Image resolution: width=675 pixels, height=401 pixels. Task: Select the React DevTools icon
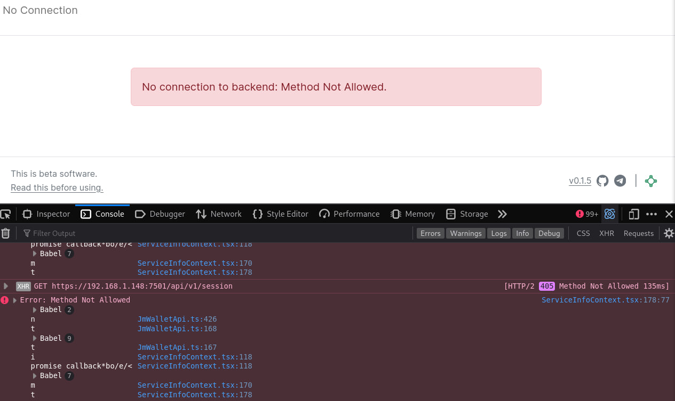[x=610, y=214]
